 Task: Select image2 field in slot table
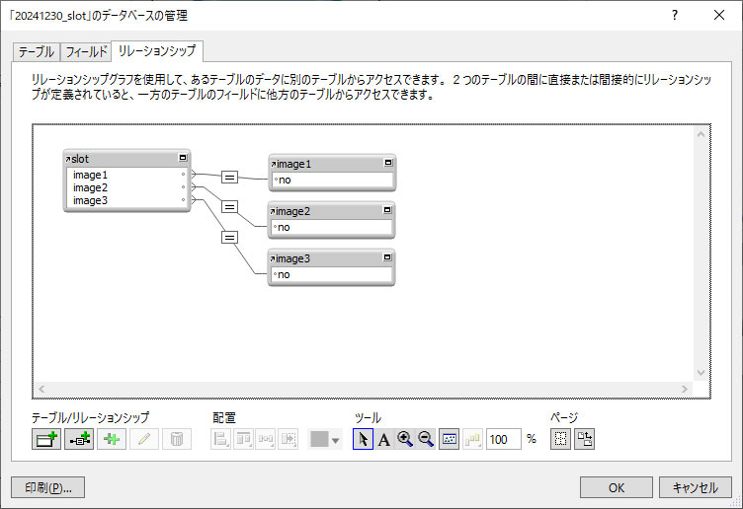click(x=127, y=187)
